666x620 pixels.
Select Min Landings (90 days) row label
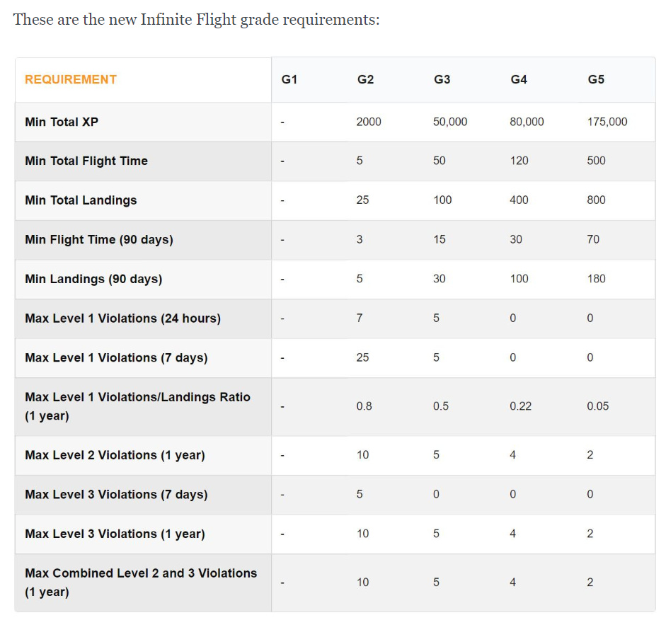coord(93,279)
